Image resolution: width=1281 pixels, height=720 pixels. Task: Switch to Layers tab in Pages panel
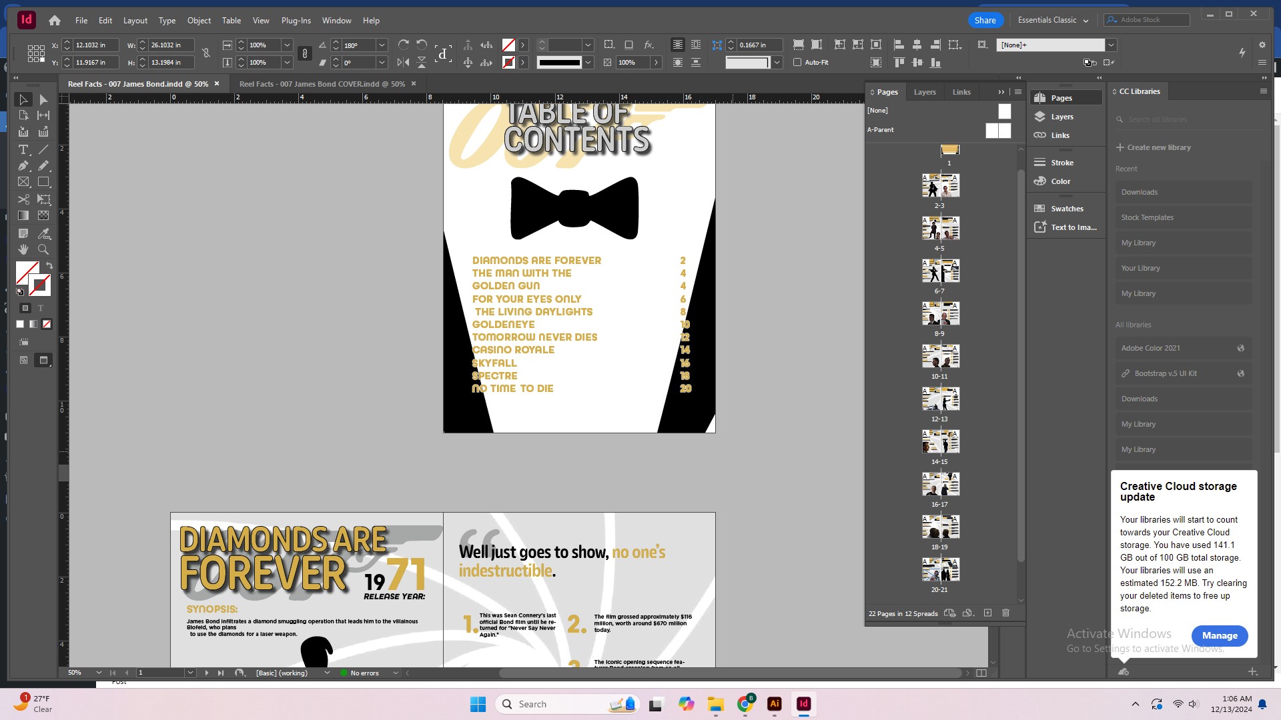click(x=925, y=92)
